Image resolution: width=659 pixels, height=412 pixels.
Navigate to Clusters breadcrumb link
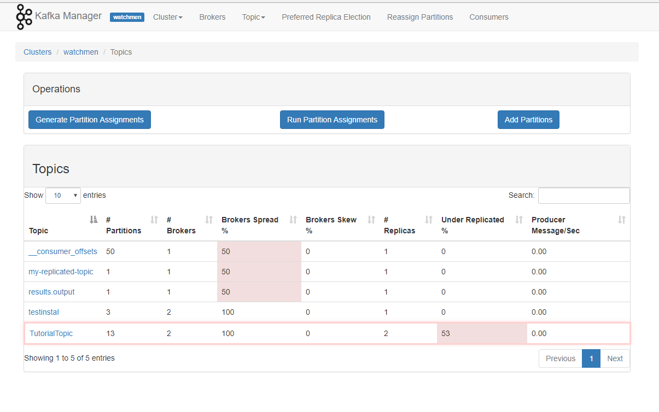point(38,52)
